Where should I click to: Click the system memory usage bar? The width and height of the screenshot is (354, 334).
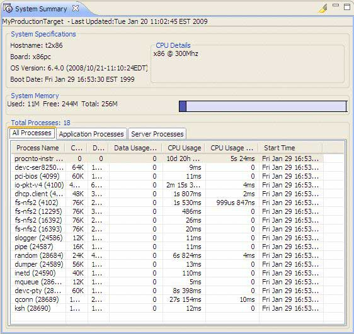pos(263,106)
